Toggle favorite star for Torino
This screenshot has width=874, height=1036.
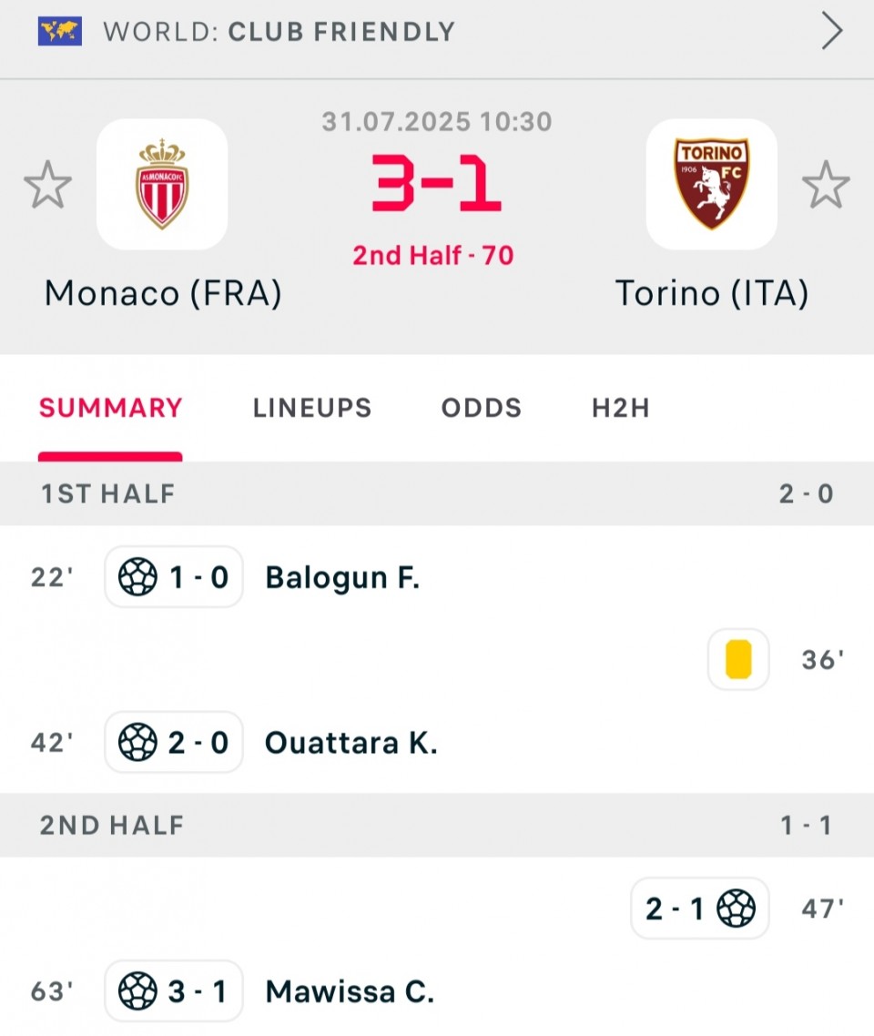[826, 184]
